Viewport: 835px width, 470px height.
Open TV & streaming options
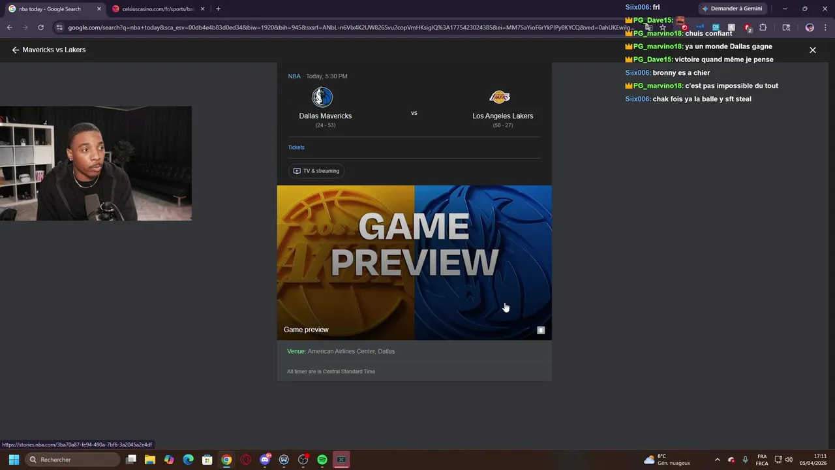pyautogui.click(x=316, y=171)
